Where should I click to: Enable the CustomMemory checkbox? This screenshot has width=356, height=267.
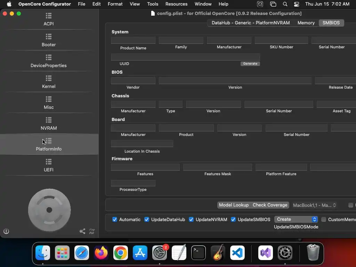tap(324, 220)
